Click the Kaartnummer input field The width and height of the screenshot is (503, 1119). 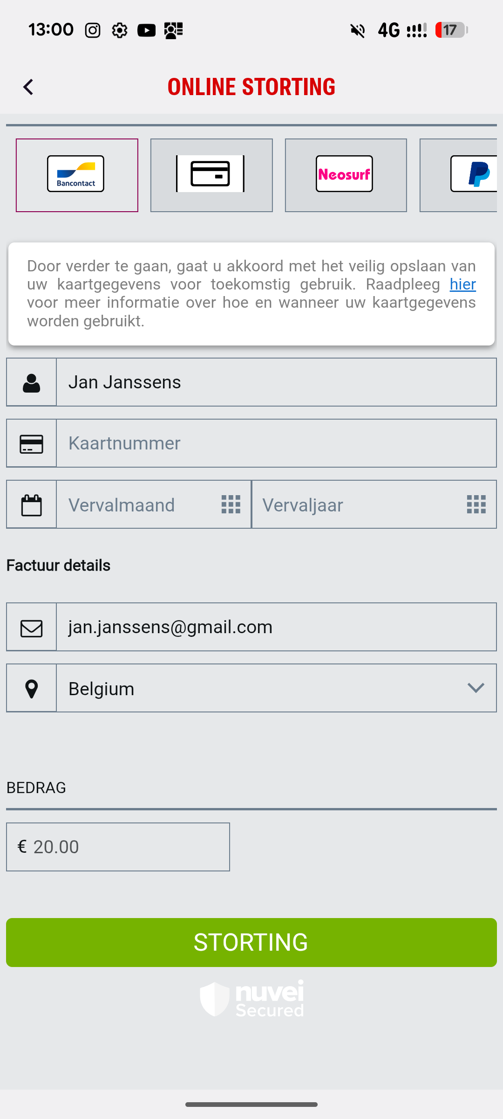coord(276,443)
